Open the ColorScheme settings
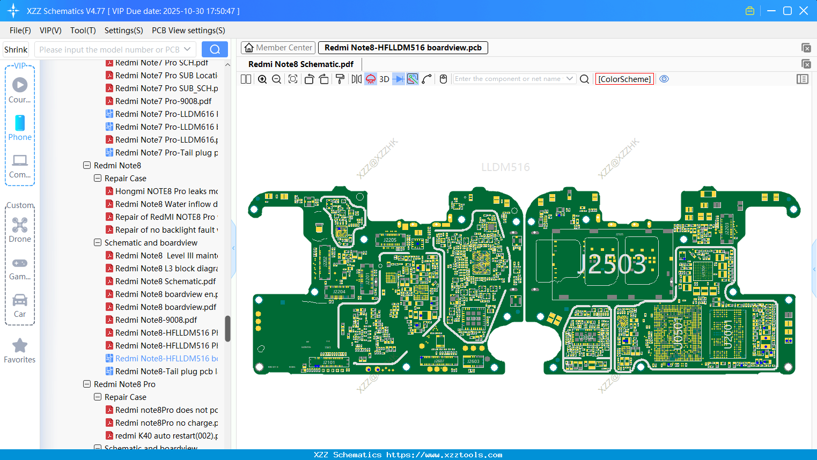Viewport: 817px width, 460px height. pyautogui.click(x=624, y=79)
